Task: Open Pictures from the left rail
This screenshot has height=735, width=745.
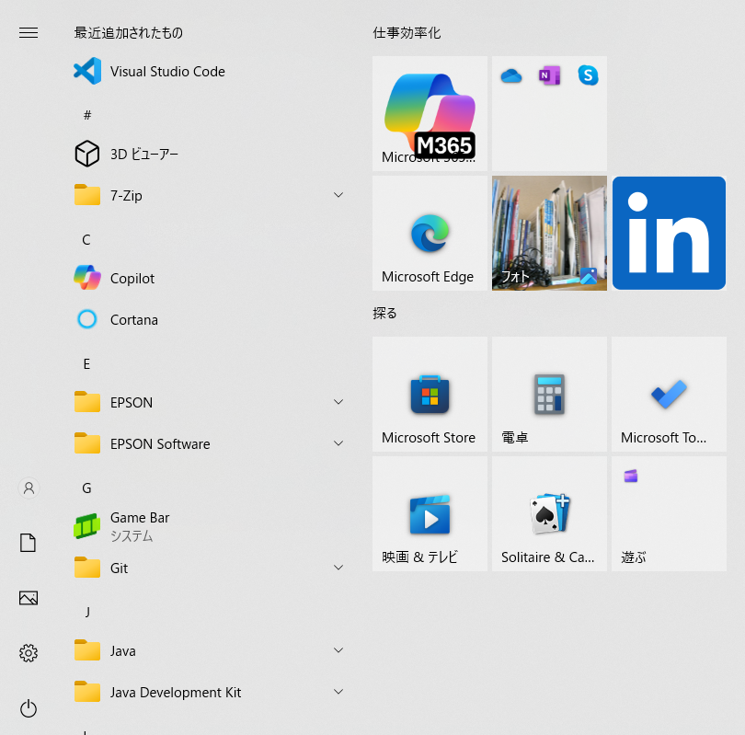Action: click(29, 598)
